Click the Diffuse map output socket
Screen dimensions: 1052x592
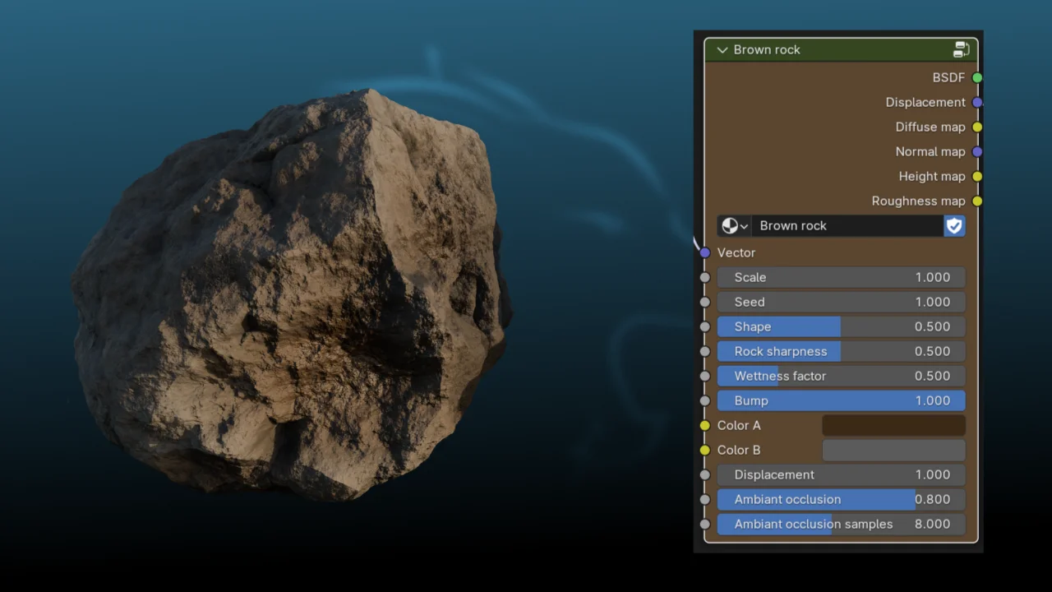coord(977,127)
